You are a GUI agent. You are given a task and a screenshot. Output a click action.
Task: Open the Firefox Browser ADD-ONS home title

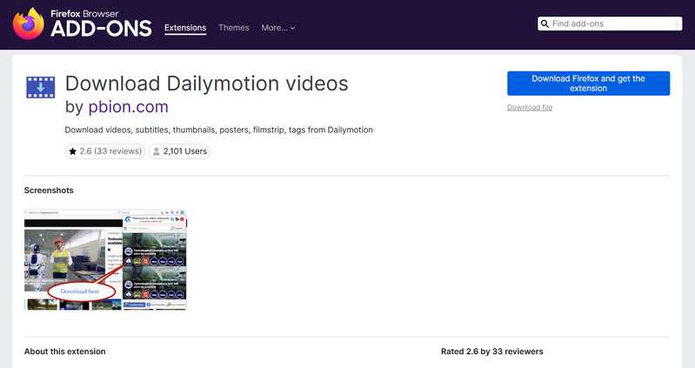coord(101,23)
